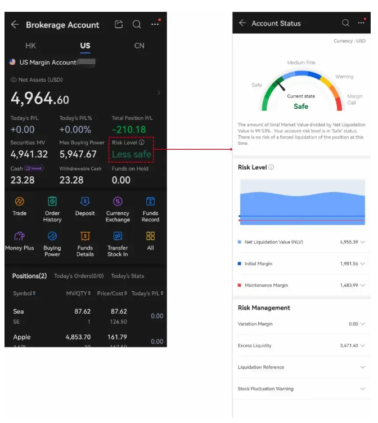Tap the Securities MV value 4,941.32
The width and height of the screenshot is (378, 423).
pos(29,154)
